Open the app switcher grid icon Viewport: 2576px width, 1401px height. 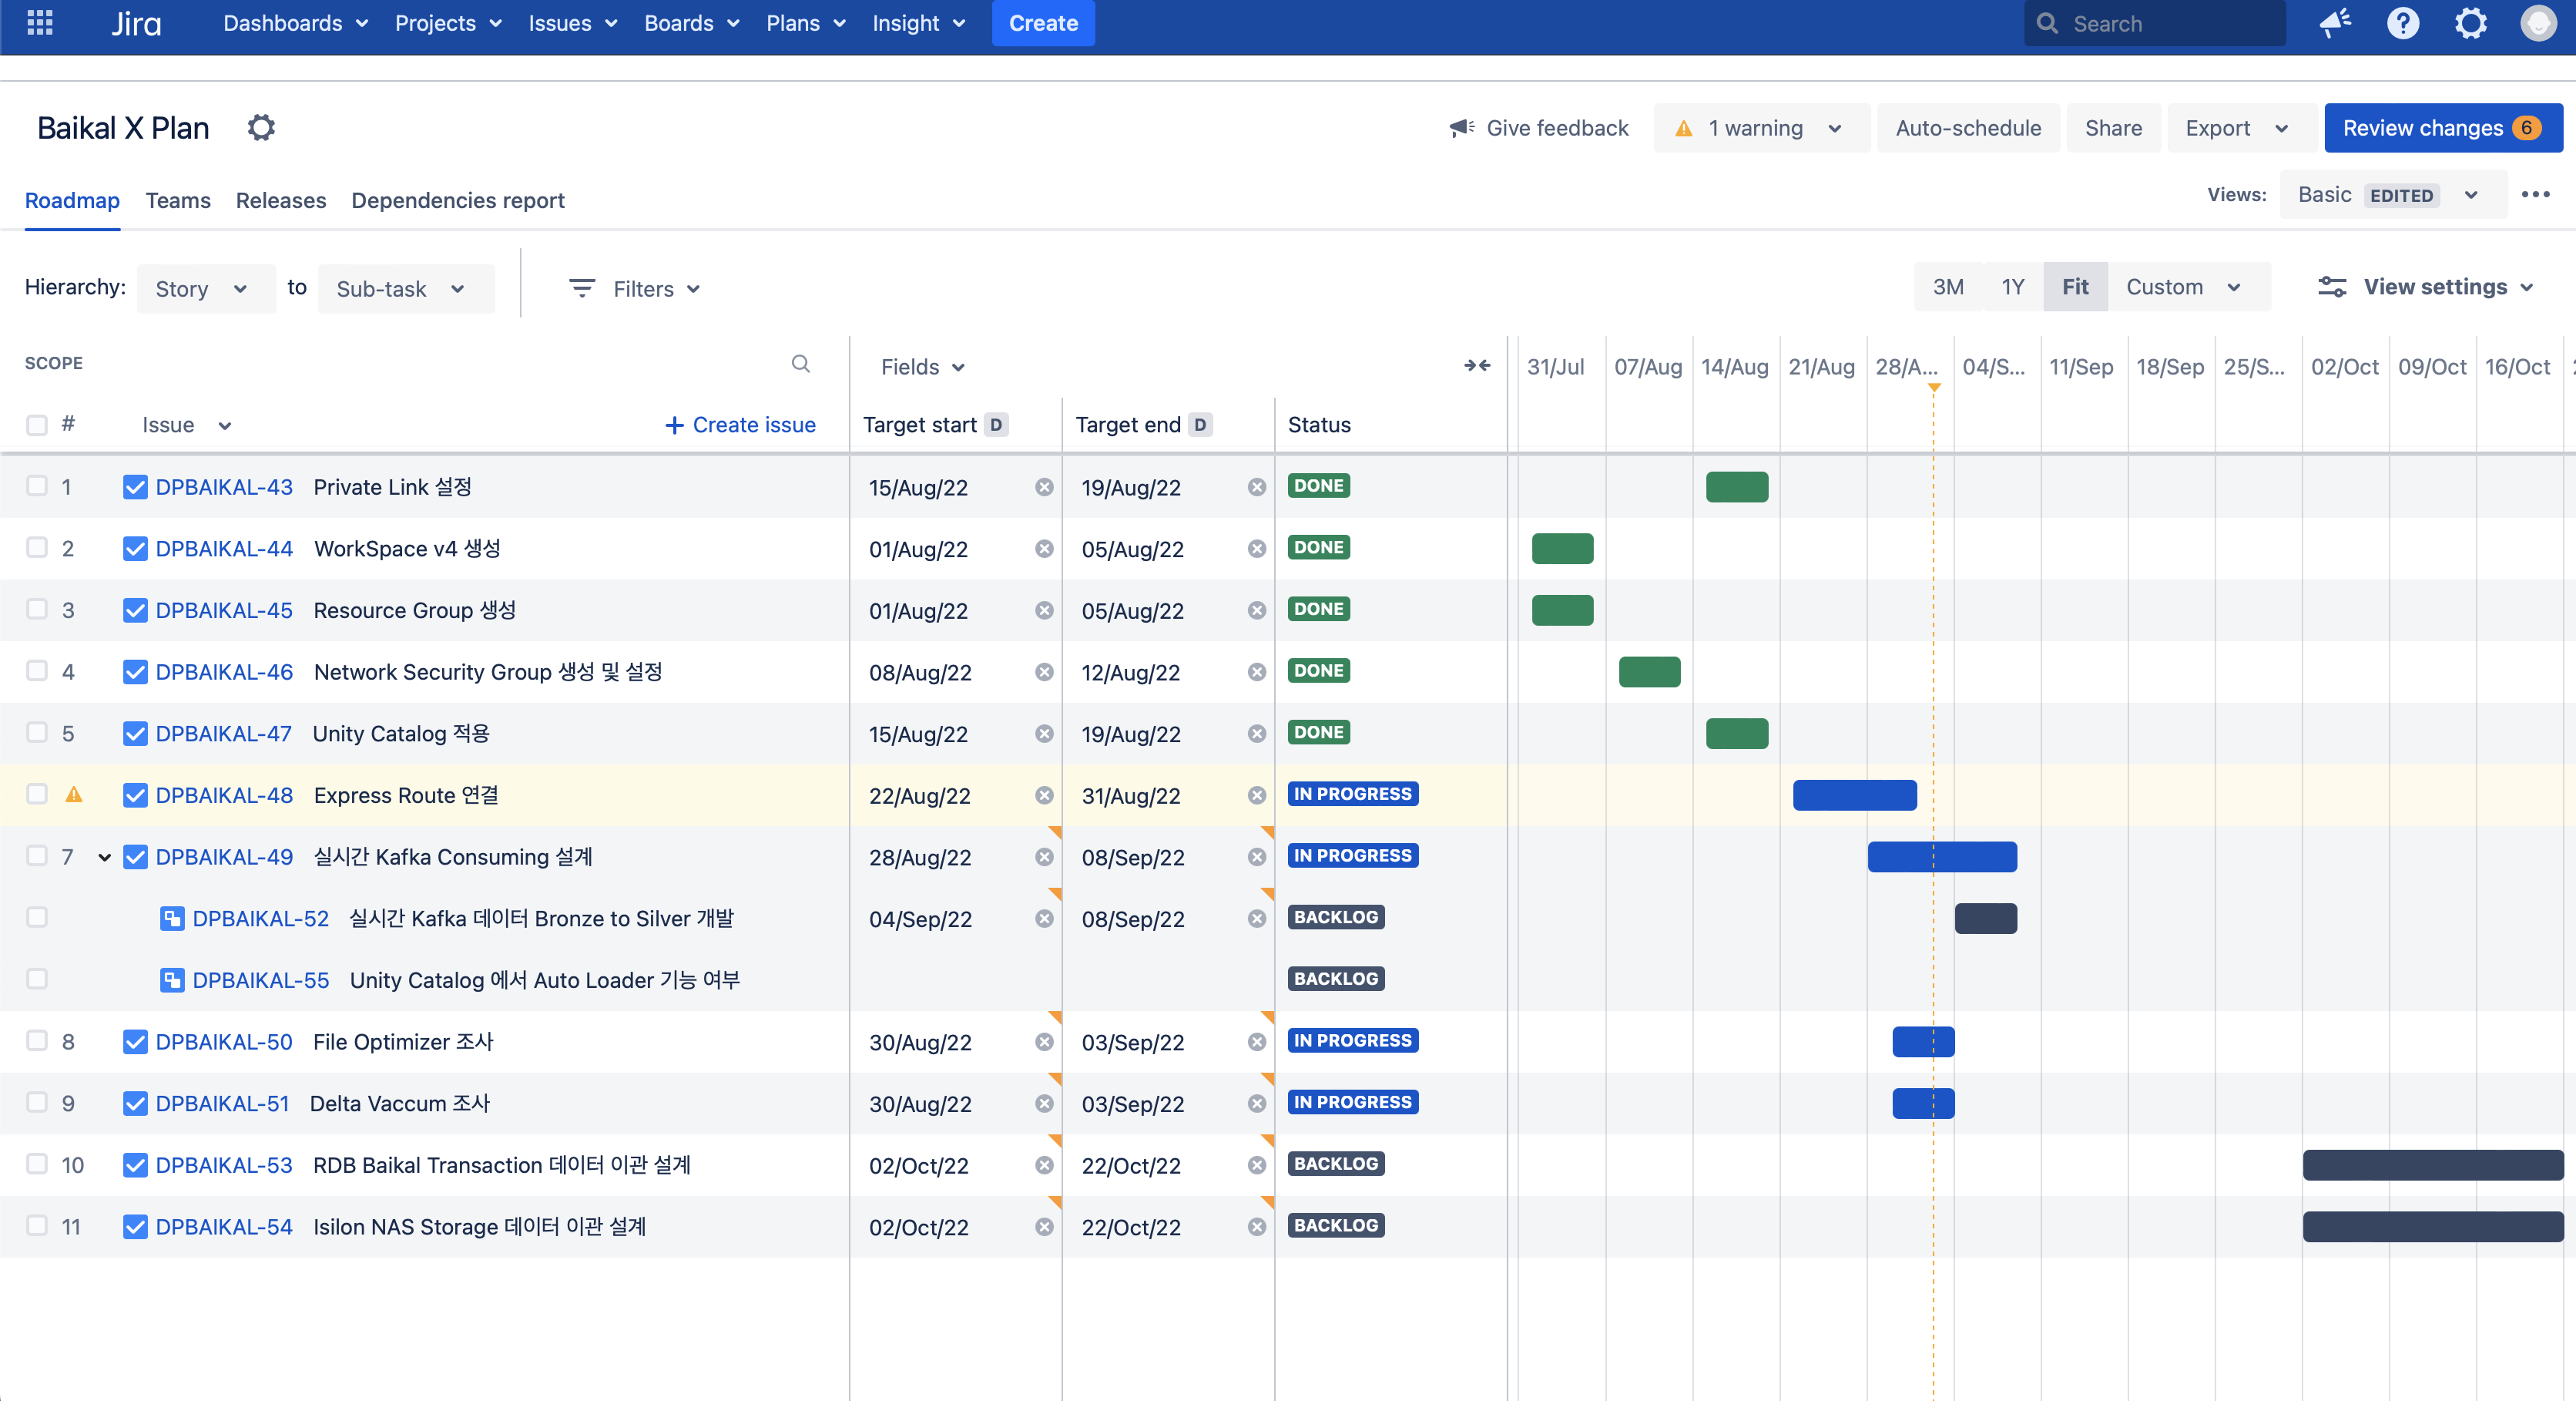point(39,22)
